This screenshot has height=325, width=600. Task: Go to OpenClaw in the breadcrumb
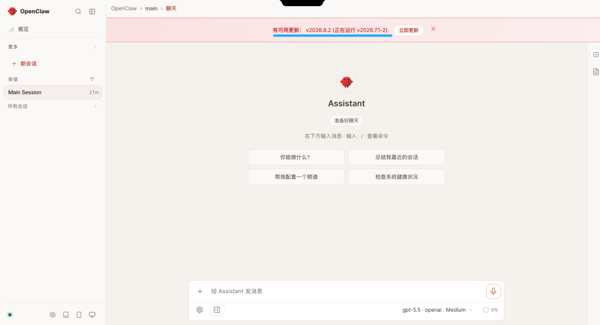point(123,8)
